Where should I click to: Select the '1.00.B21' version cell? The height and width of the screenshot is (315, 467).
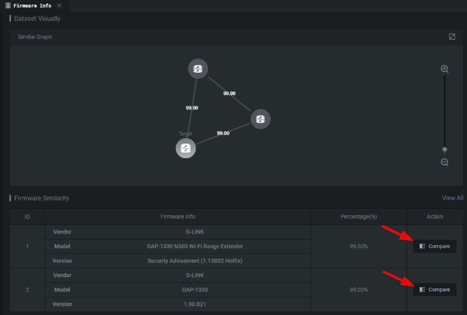(x=195, y=304)
